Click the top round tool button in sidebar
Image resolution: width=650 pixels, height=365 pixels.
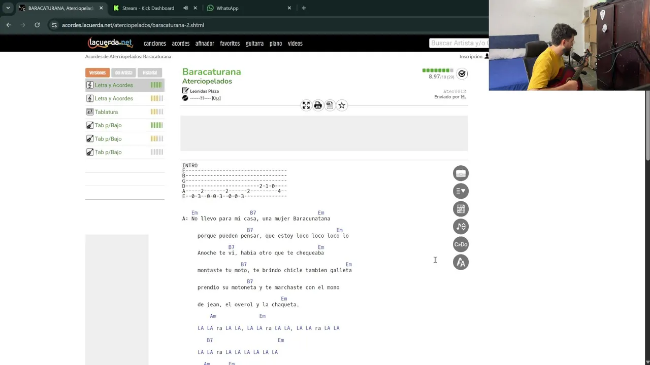point(461,173)
